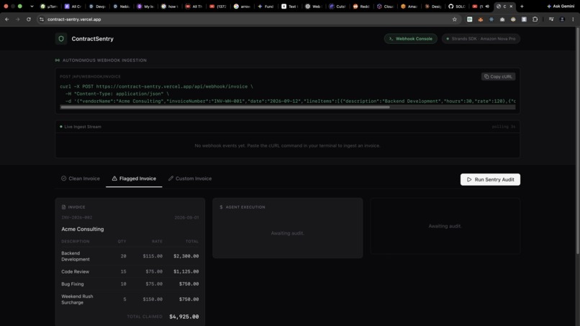Open Ask Gemini
Viewport: 580px width, 326px height.
pyautogui.click(x=561, y=6)
